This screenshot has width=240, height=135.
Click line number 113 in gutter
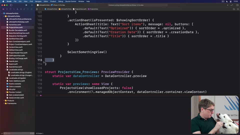point(40,60)
